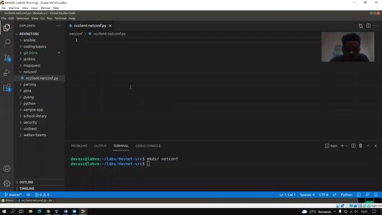This screenshot has width=382, height=215.
Task: Select the bash terminal label
Action: pos(331,146)
